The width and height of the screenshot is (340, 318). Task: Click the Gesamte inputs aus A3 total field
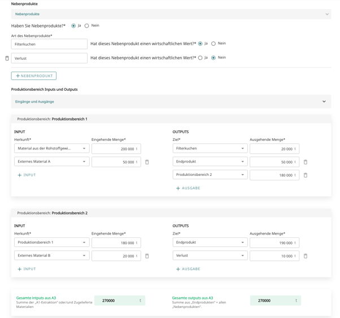click(x=120, y=301)
